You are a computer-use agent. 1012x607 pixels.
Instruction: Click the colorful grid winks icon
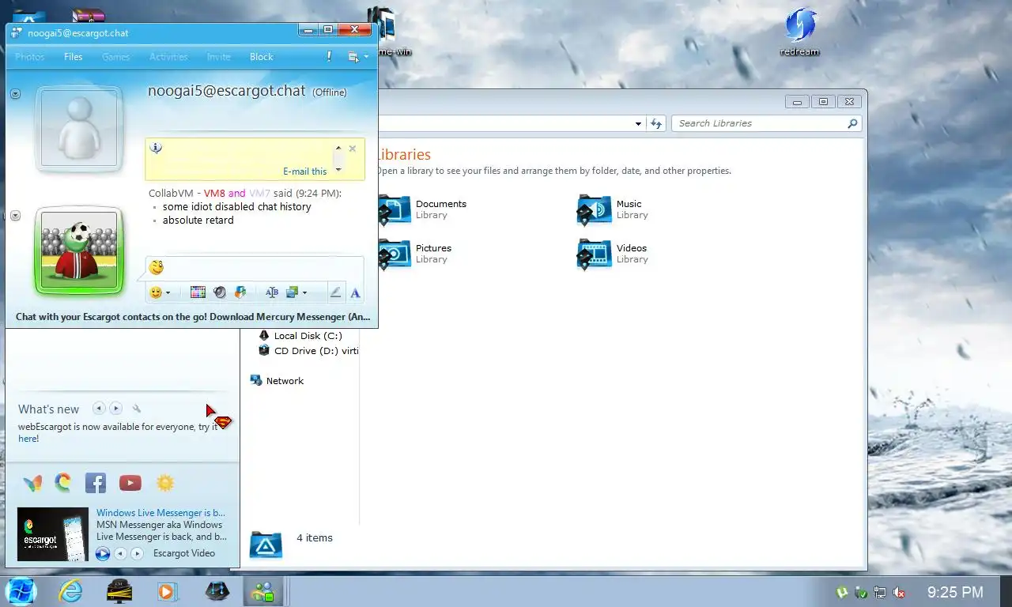[x=198, y=292]
